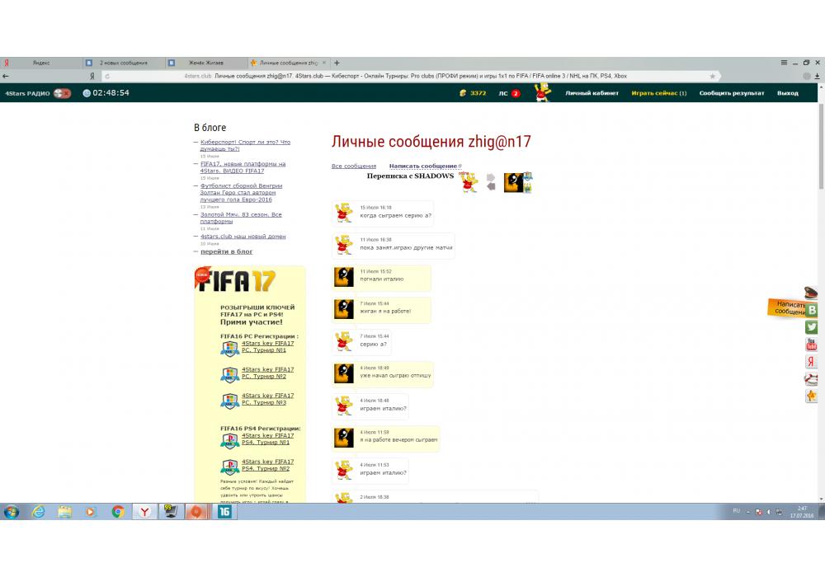Open the YouTube icon in sidebar
This screenshot has width=825, height=577.
click(812, 345)
